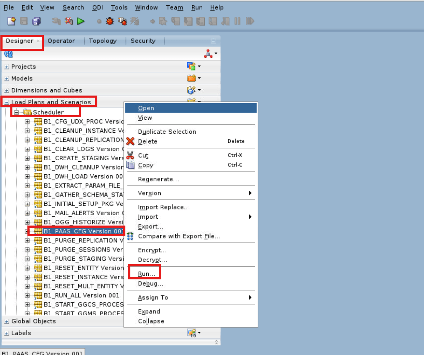Viewport: 424px width, 355px height.
Task: Expand the Global Objects section
Action: click(x=8, y=321)
